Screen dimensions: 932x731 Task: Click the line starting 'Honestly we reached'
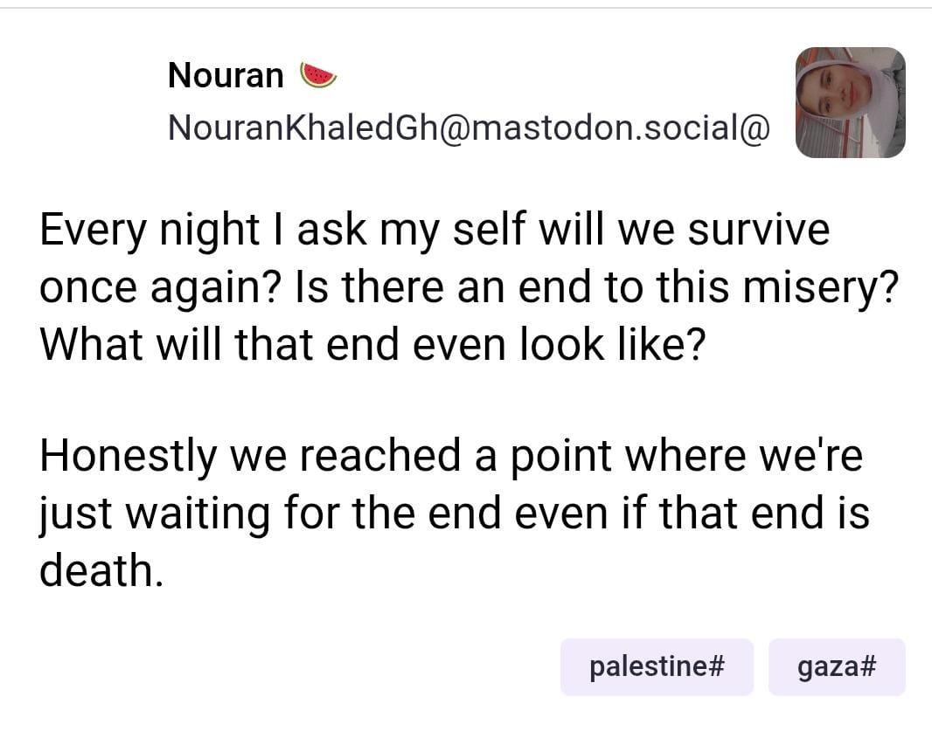[451, 456]
